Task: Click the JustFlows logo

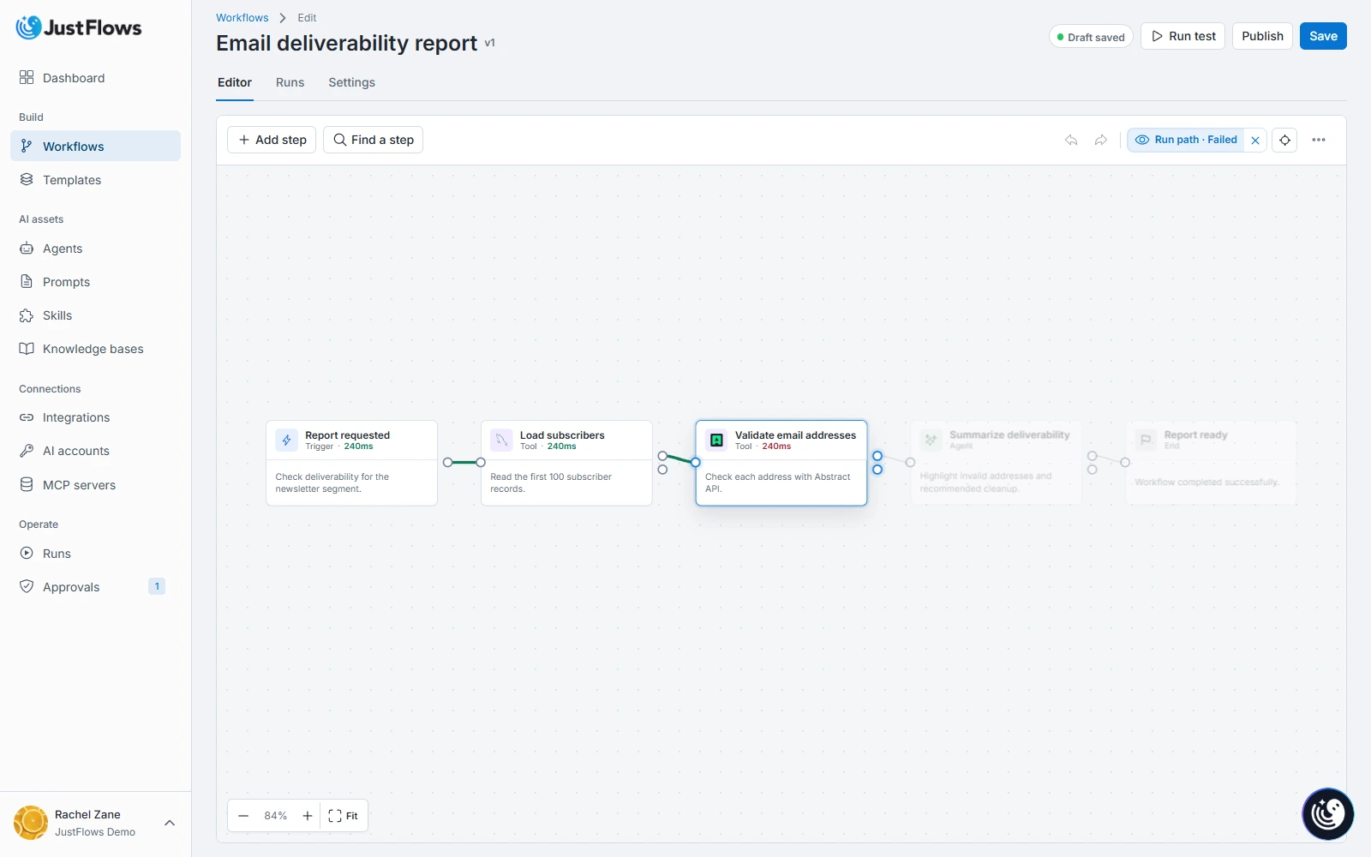Action: (x=79, y=27)
